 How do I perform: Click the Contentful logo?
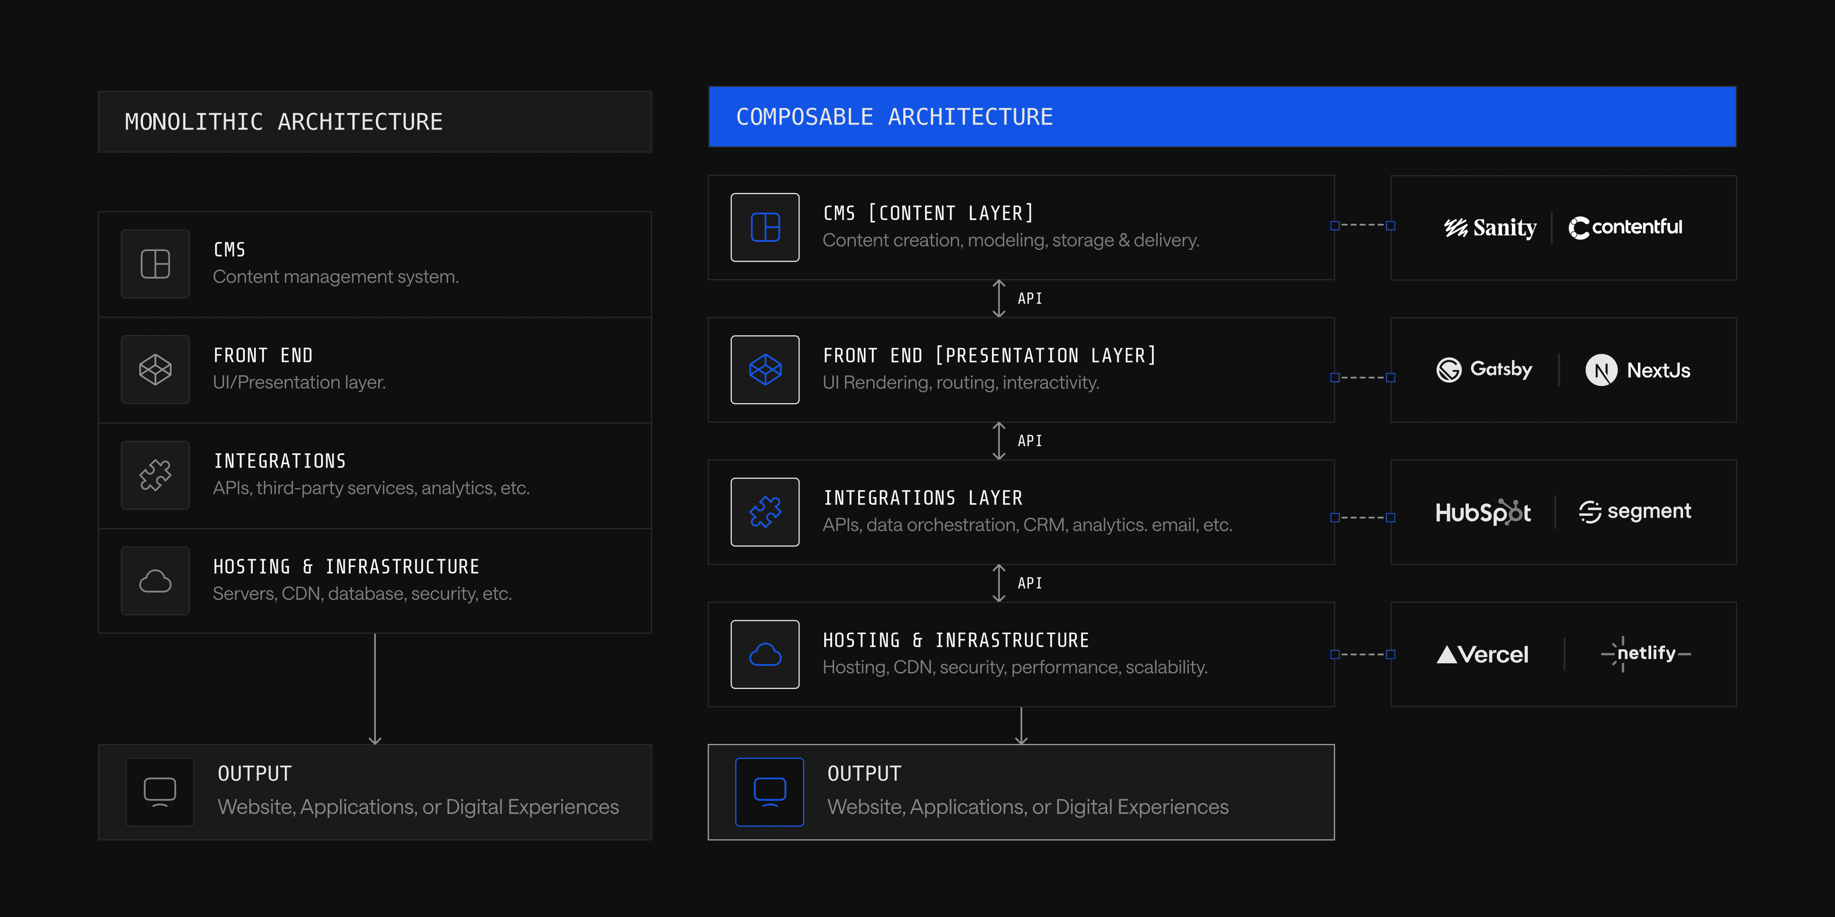click(1625, 227)
